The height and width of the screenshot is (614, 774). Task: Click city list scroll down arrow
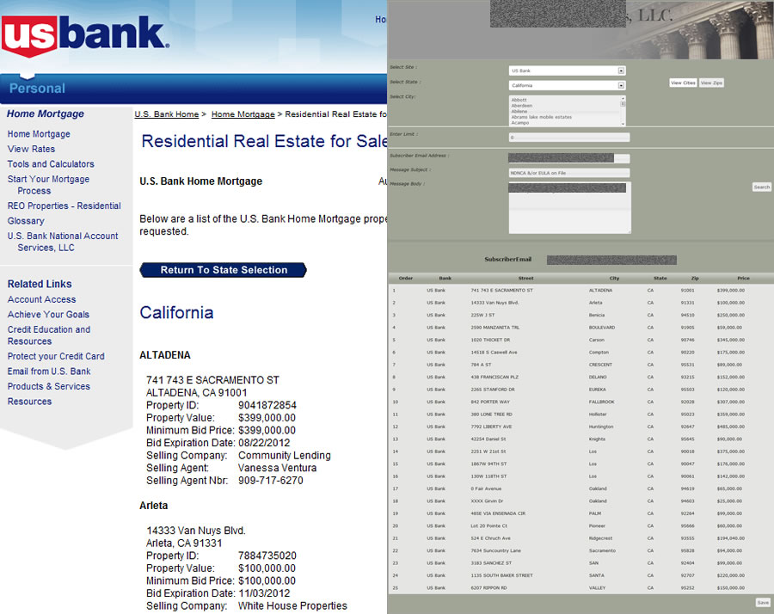623,123
